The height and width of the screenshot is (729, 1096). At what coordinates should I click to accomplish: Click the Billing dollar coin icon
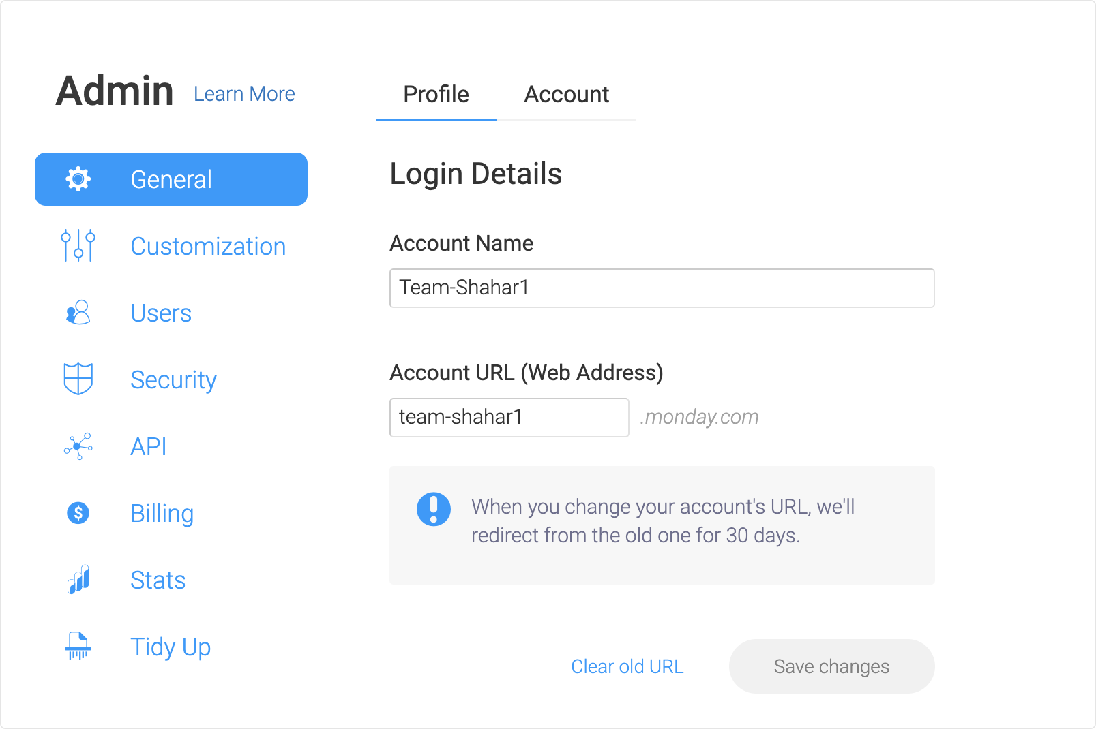click(x=78, y=512)
